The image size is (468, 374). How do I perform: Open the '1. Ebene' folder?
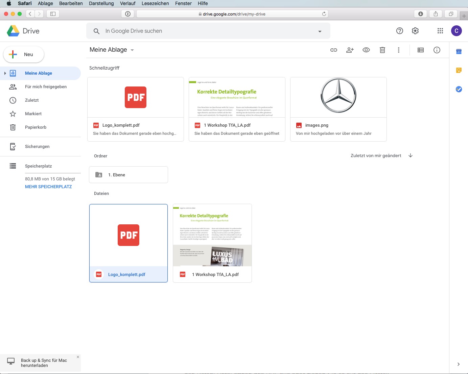click(x=128, y=175)
